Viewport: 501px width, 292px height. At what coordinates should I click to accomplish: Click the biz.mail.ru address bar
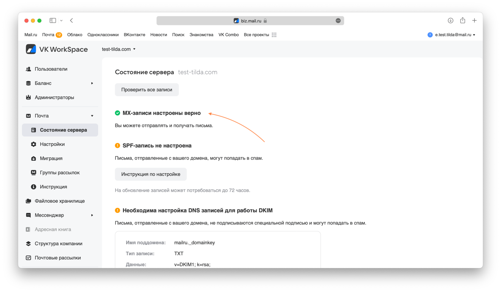point(250,21)
